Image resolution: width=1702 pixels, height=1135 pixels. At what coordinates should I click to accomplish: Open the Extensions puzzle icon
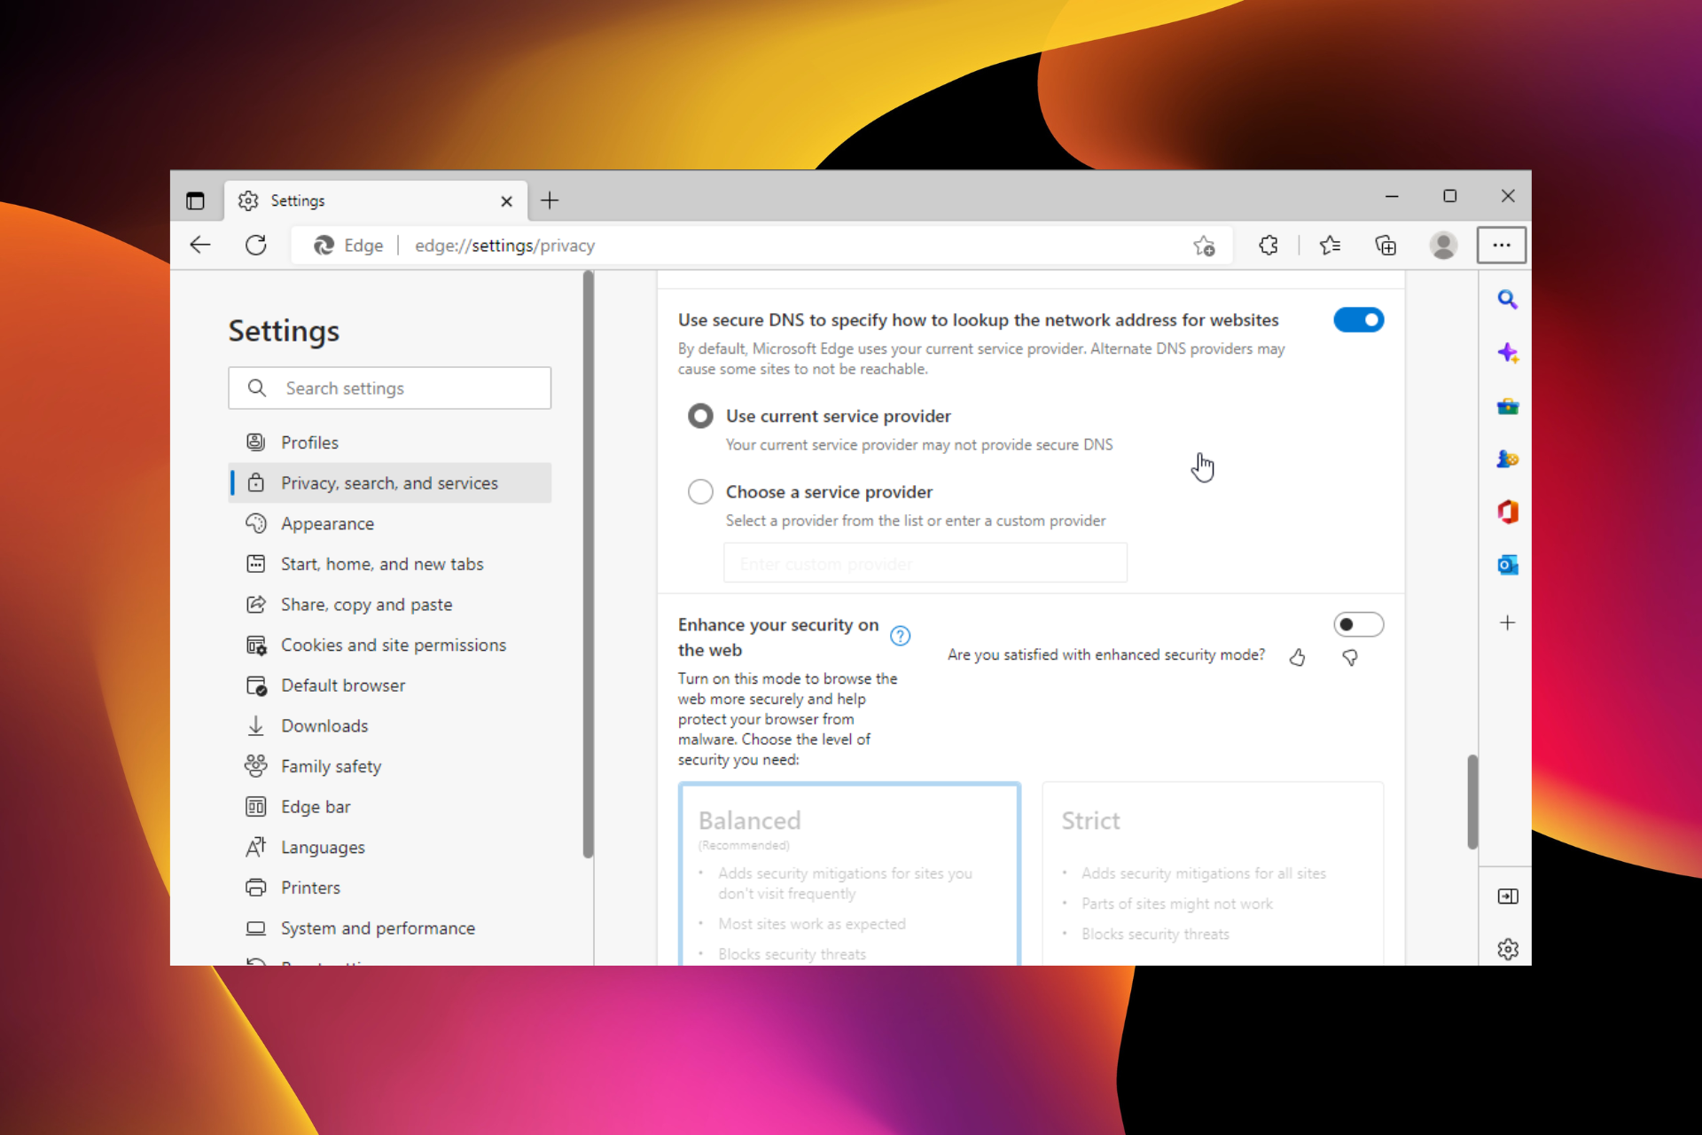[x=1269, y=246]
